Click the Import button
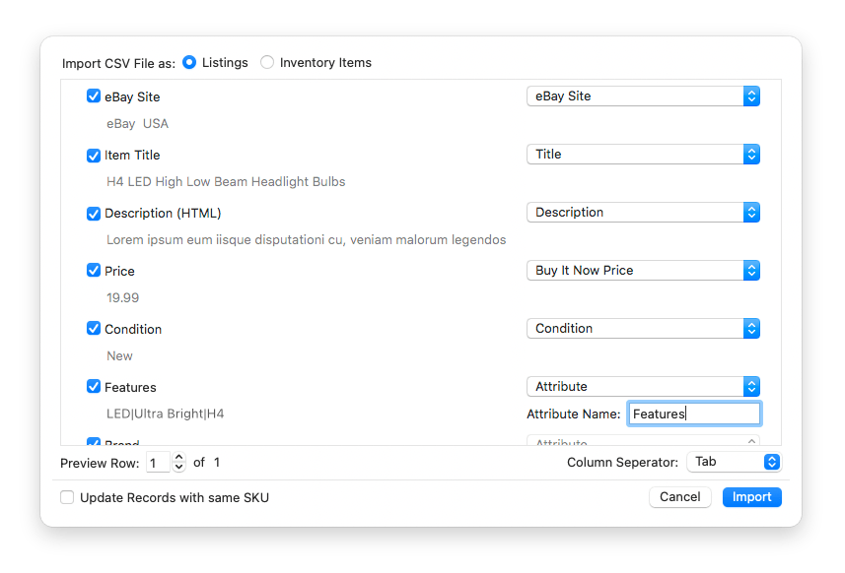845x573 pixels. click(751, 497)
